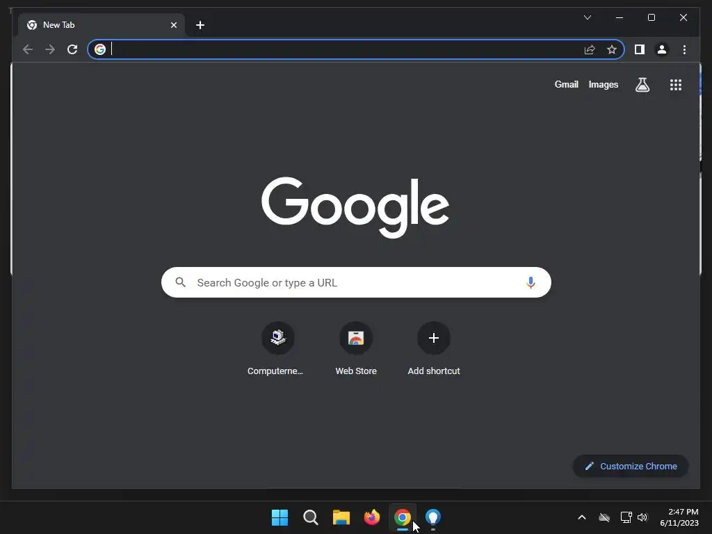Open the clock showing 2:47 PM

(x=679, y=517)
